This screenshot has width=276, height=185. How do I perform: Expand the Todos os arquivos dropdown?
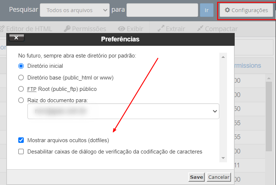pyautogui.click(x=74, y=10)
